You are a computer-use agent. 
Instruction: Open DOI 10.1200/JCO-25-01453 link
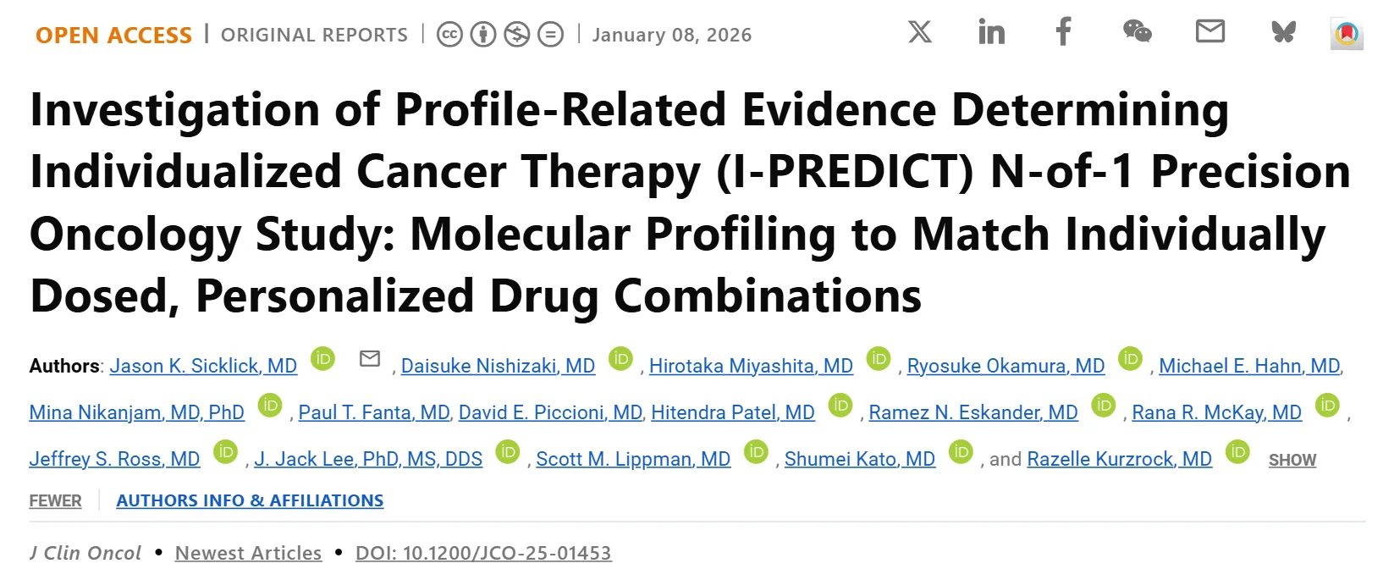click(482, 553)
